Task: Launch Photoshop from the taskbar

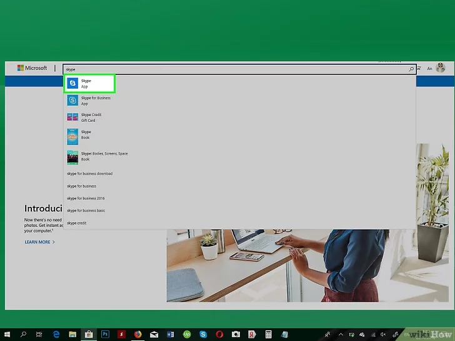Action: tap(105, 334)
